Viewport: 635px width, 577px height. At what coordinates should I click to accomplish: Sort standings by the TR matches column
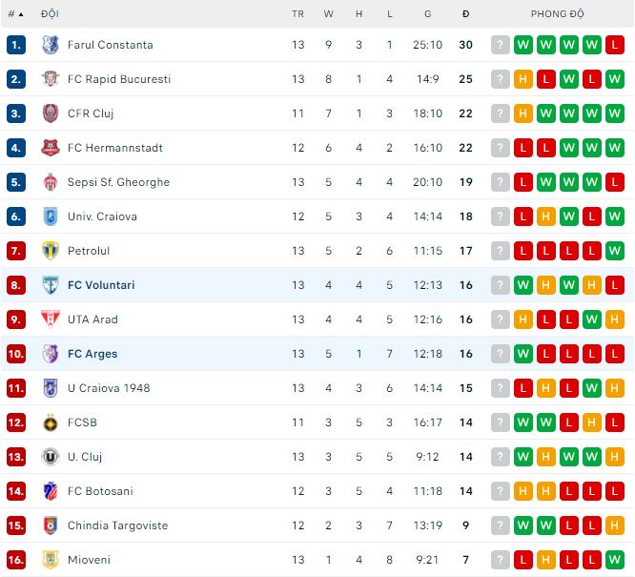point(298,14)
